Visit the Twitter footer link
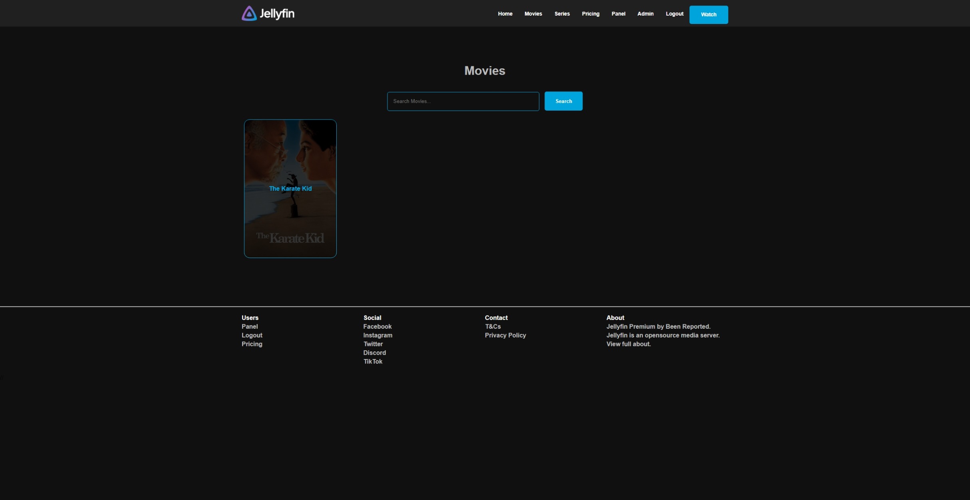 373,344
